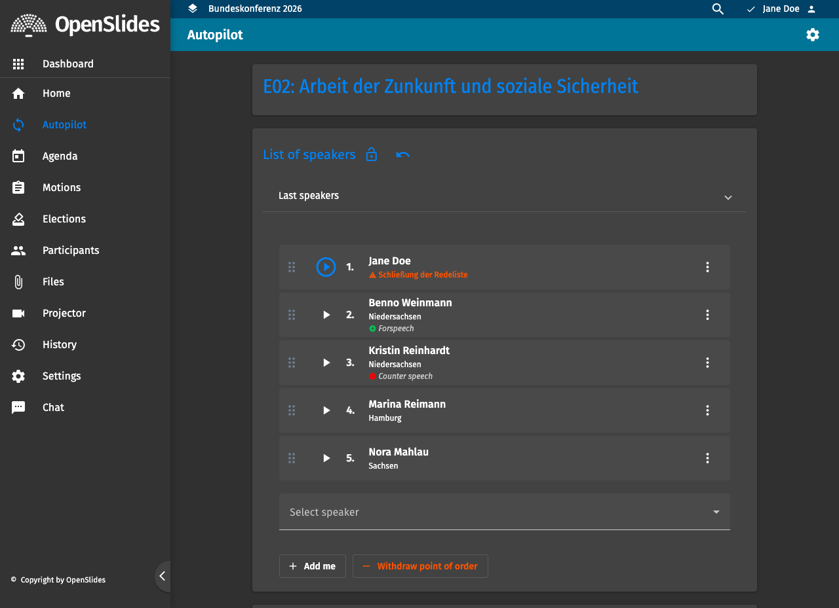Open the search magnifier icon

point(718,9)
